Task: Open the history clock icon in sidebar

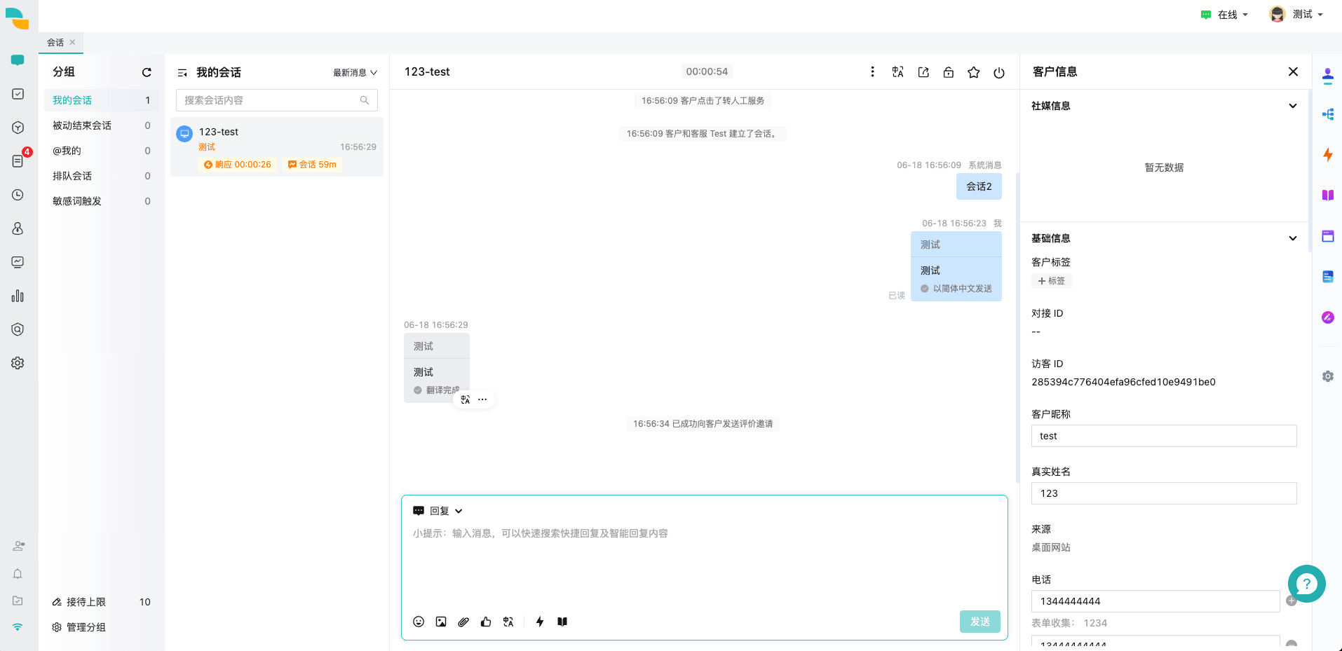Action: click(x=18, y=195)
